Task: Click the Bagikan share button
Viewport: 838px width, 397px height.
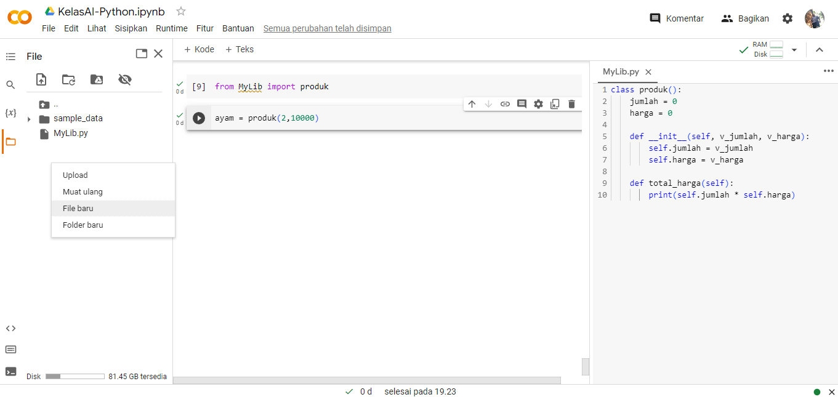Action: (746, 18)
